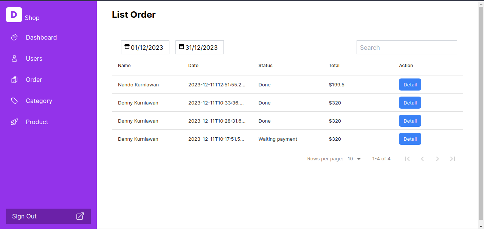Click the Category tag icon
This screenshot has width=484, height=229.
[14, 101]
